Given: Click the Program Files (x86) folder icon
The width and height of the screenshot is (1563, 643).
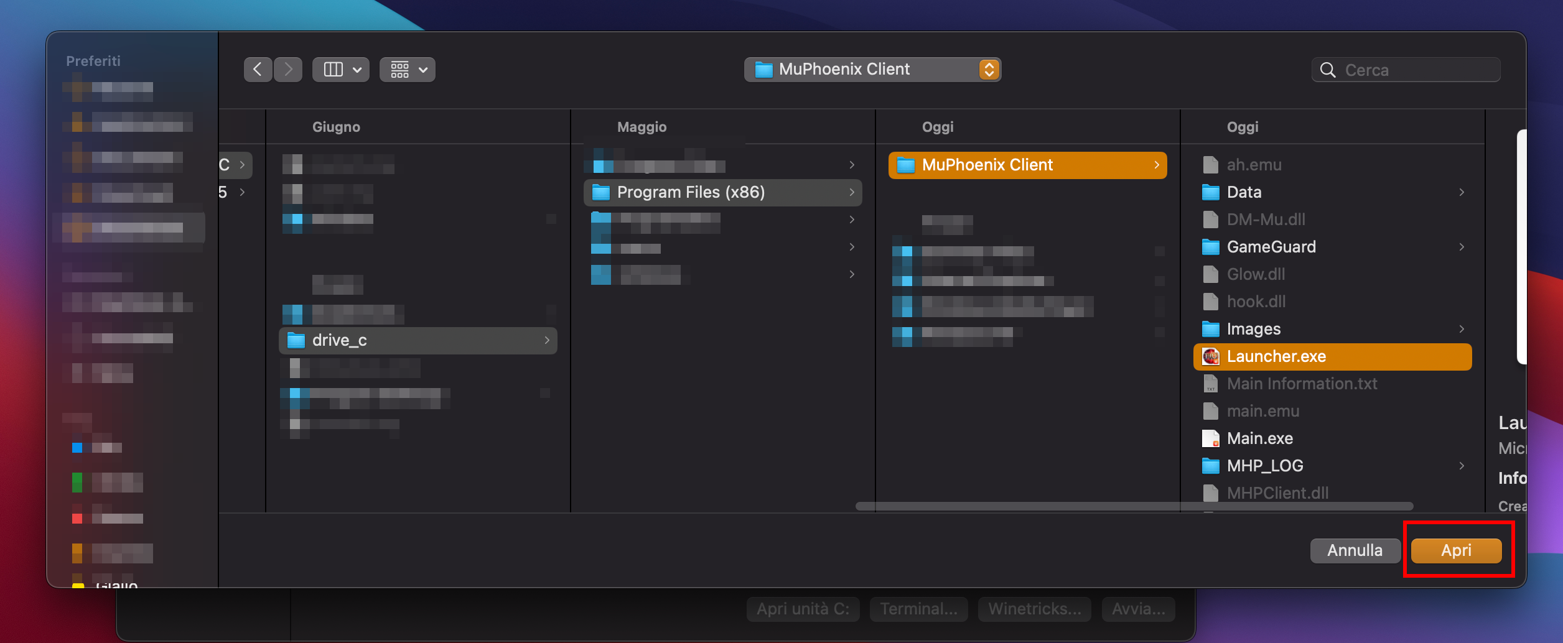Looking at the screenshot, I should pos(601,192).
